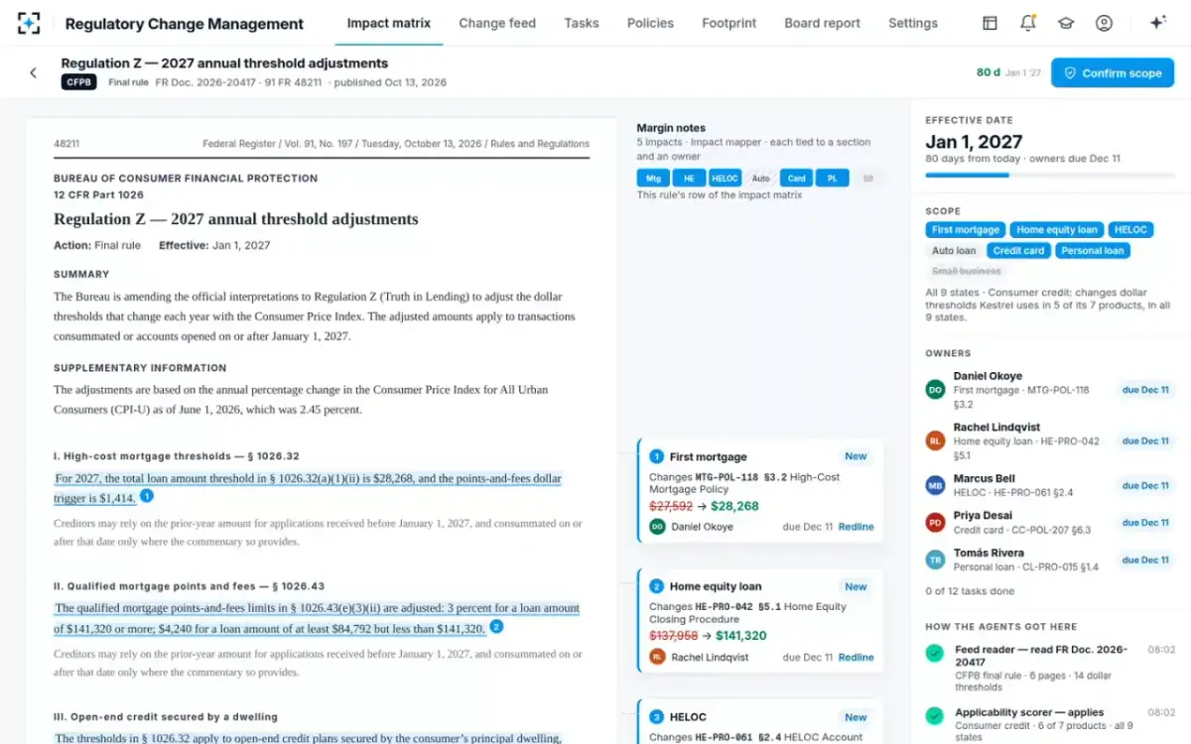The image size is (1191, 744).
Task: Click DO avatar in Owners list
Action: click(x=935, y=390)
